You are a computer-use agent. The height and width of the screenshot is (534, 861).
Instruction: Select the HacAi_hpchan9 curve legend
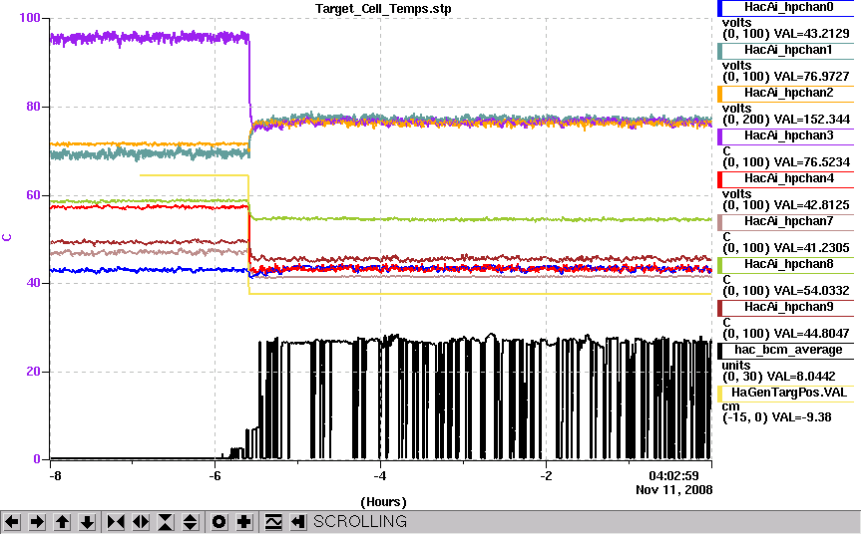788,307
